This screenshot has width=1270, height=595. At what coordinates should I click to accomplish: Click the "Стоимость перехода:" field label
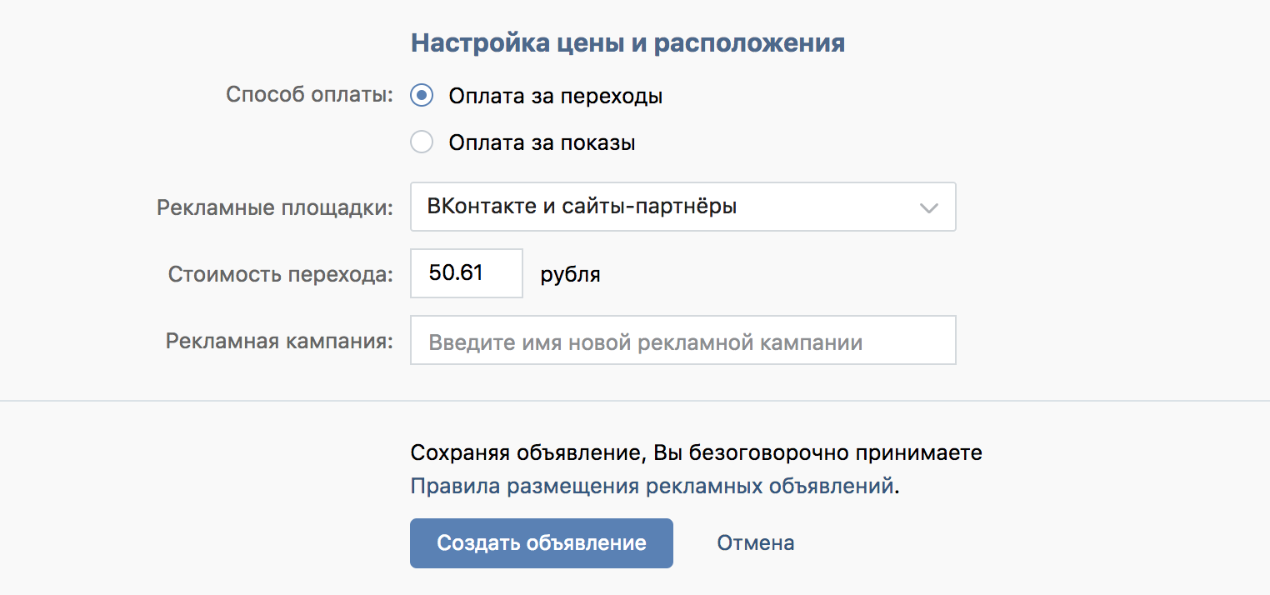click(x=280, y=274)
